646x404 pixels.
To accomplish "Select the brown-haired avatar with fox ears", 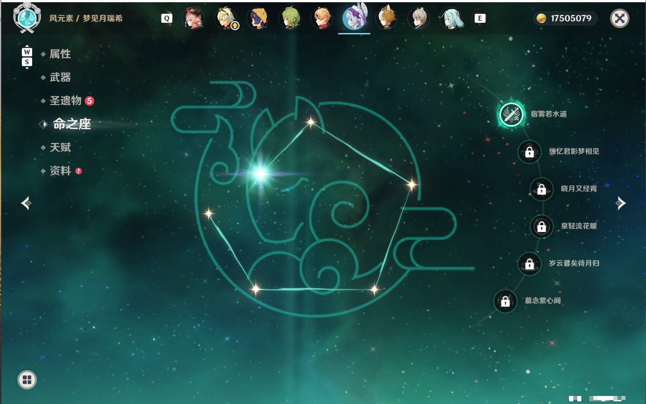I will [x=386, y=18].
